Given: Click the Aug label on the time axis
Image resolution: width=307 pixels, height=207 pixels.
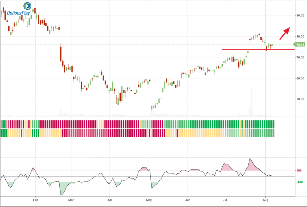Looking at the screenshot, I should pos(266,200).
